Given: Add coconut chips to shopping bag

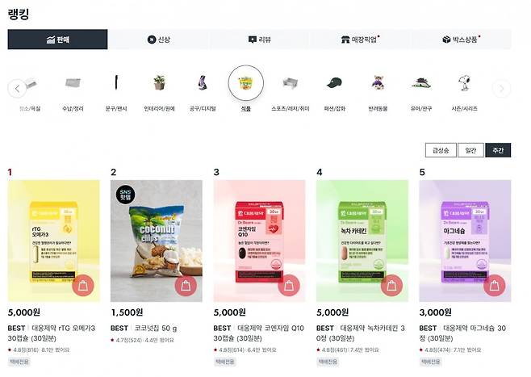Looking at the screenshot, I should tap(186, 285).
